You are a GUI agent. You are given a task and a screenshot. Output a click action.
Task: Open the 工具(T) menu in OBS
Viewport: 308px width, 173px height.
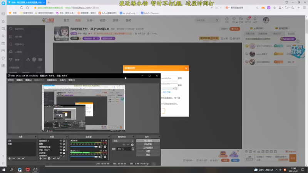pyautogui.click(x=63, y=80)
